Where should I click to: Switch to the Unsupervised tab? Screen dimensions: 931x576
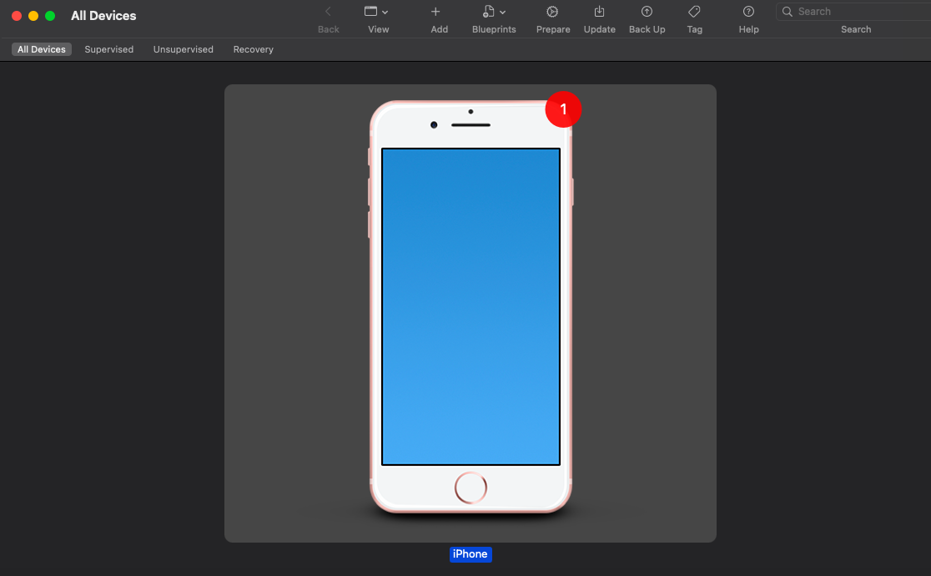click(183, 49)
